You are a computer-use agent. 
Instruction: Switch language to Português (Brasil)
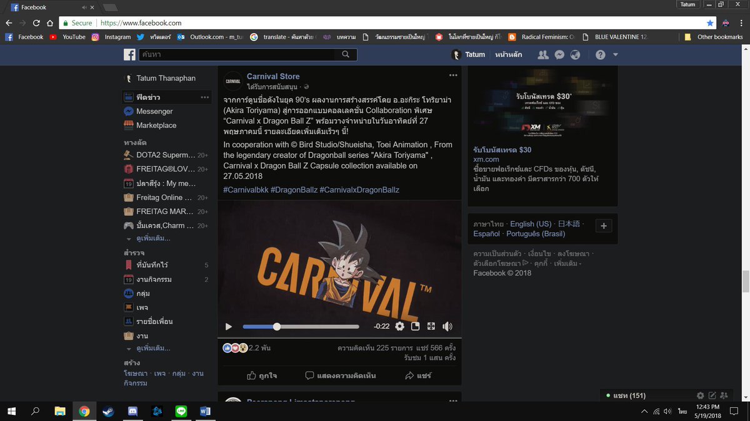coord(535,234)
